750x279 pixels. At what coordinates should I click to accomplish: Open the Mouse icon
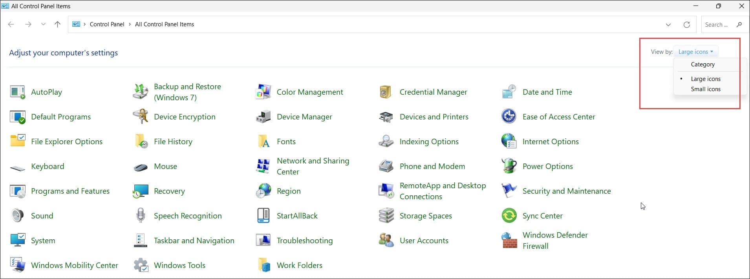click(141, 167)
